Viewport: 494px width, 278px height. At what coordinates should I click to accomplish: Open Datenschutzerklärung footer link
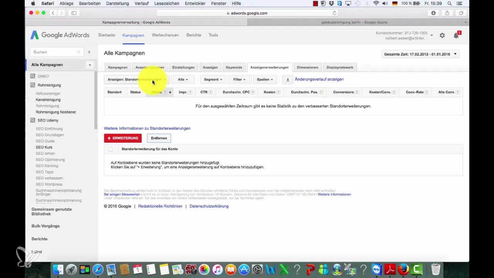(x=209, y=207)
